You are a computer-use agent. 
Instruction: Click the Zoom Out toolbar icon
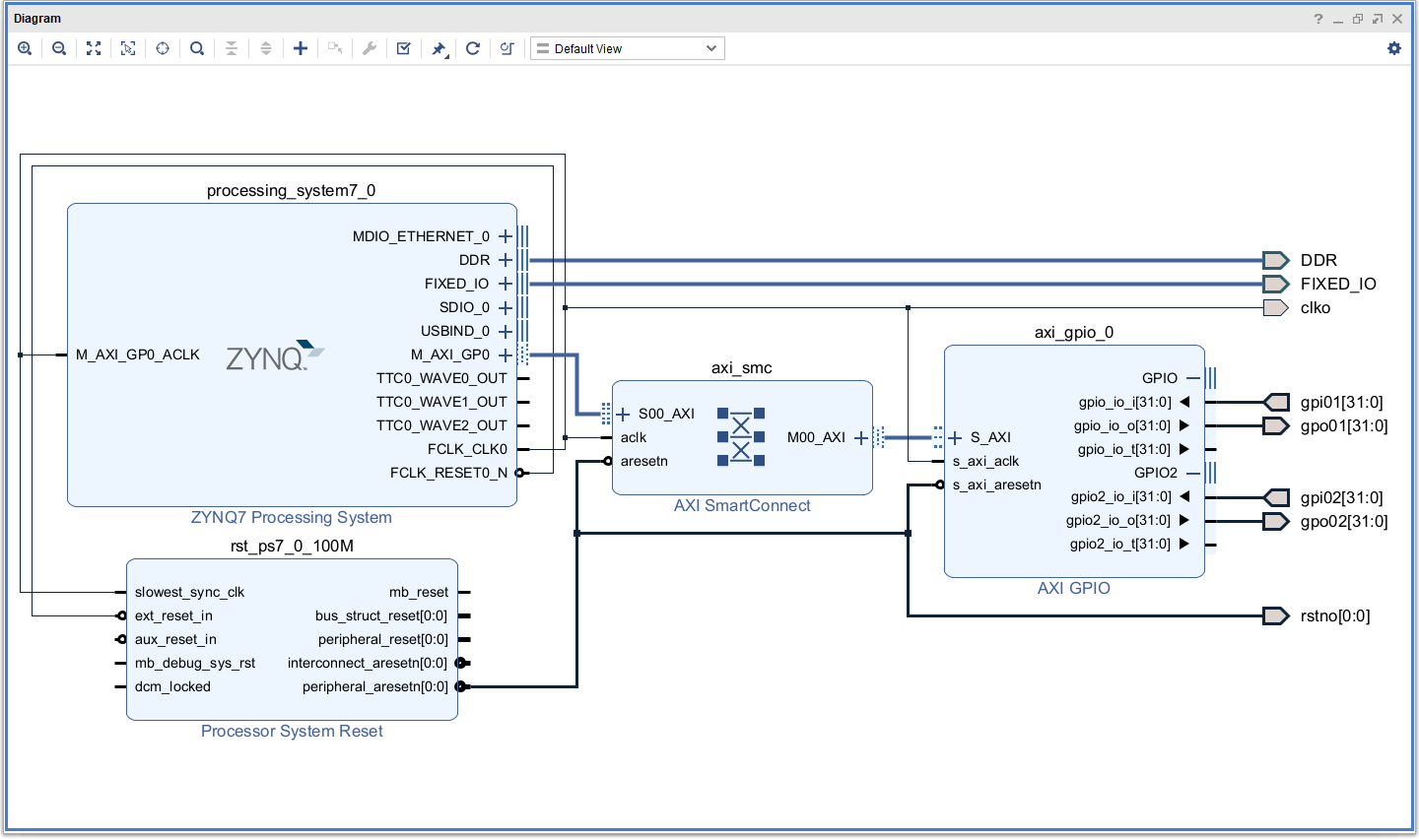click(x=59, y=48)
